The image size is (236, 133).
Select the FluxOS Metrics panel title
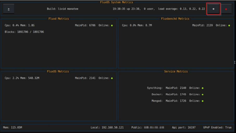[58, 71]
